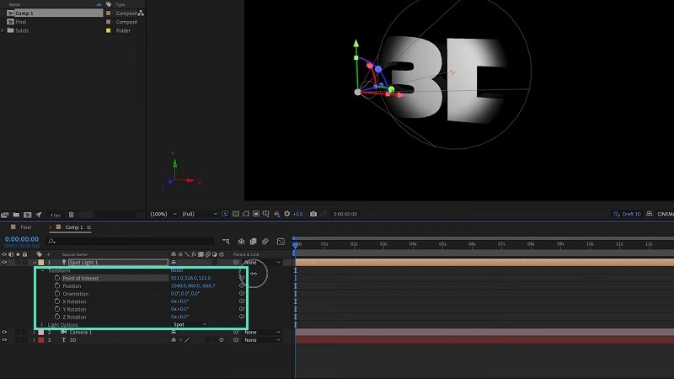Toggle hide shy layers switch

241,242
